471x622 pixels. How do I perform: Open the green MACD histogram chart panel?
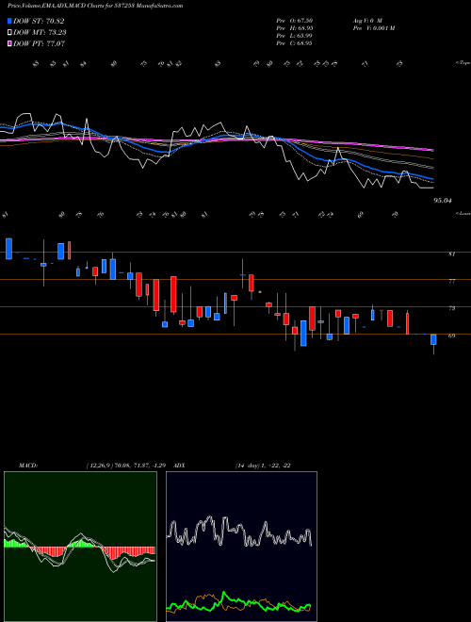point(80,547)
